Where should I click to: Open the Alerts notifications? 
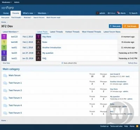pos(121,13)
